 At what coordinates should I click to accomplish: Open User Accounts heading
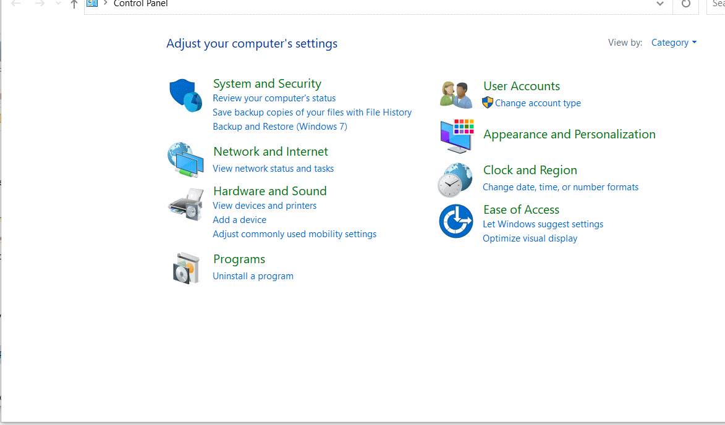[522, 86]
